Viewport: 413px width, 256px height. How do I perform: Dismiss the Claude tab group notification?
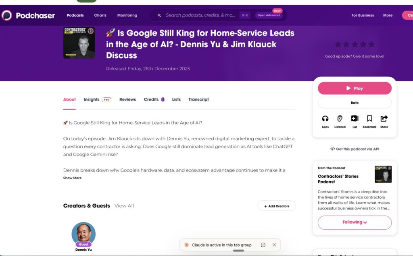(x=274, y=245)
